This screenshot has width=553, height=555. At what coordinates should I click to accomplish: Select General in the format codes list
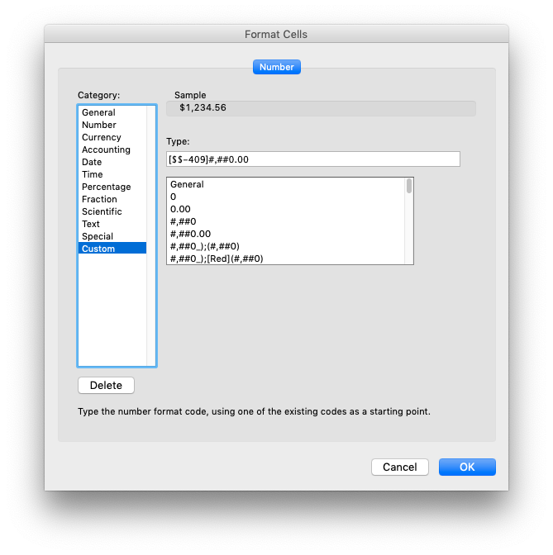285,184
